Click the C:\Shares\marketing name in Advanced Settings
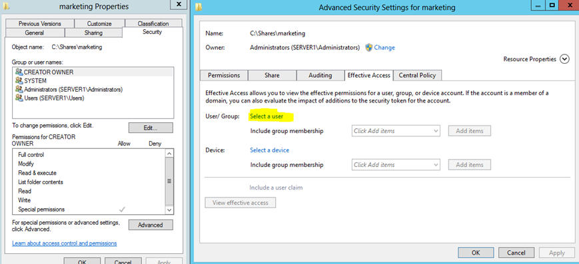This screenshot has height=264, width=579. 278,33
